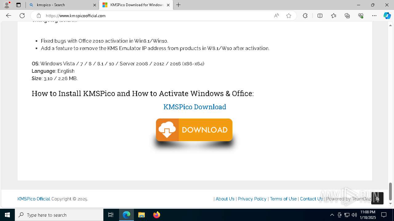394x221 pixels.
Task: Click the network icon in system tray
Action: (x=347, y=215)
